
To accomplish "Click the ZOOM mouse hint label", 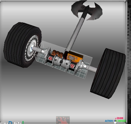I will click(x=120, y=118).
